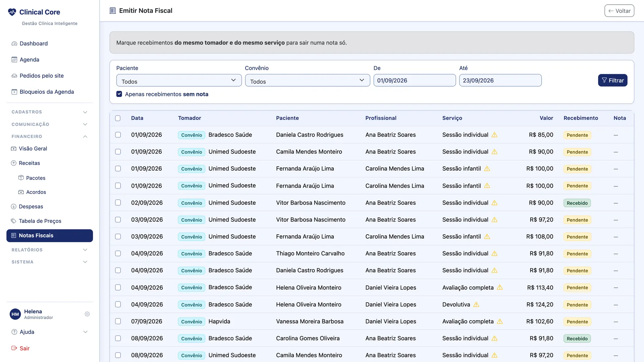
Task: Click warning icon beside Devolutiva service
Action: click(476, 304)
